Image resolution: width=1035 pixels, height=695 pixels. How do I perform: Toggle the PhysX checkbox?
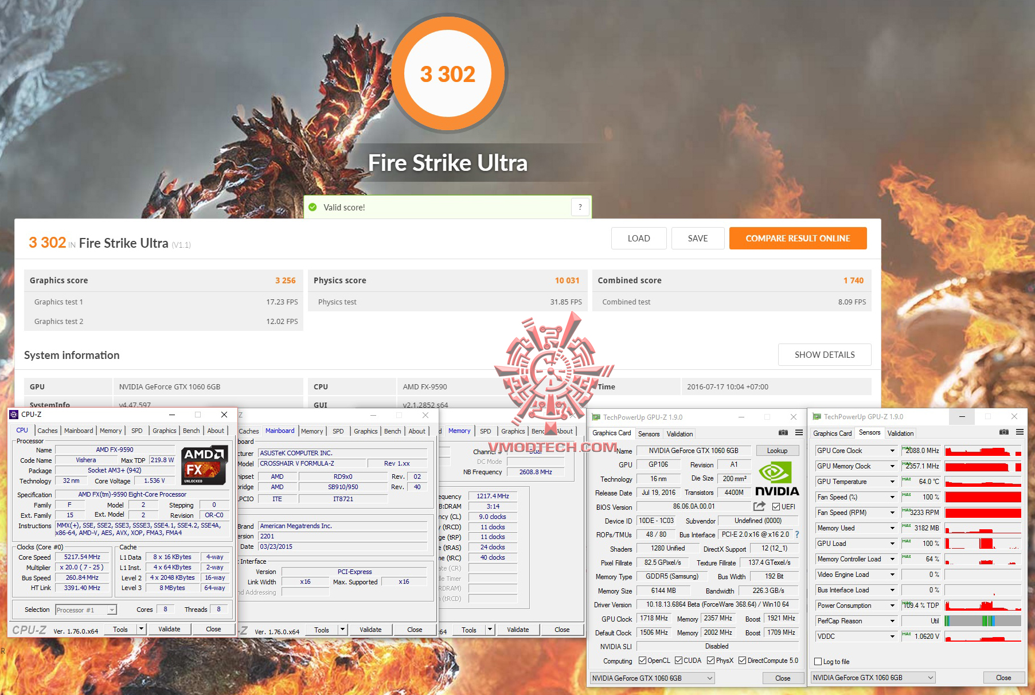coord(710,661)
